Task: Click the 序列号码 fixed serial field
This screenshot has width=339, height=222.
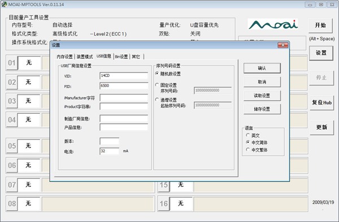Action: click(x=213, y=91)
